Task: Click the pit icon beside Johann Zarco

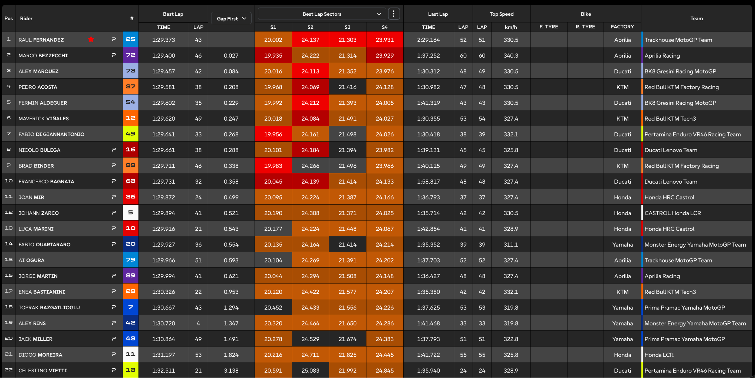Action: 114,213
